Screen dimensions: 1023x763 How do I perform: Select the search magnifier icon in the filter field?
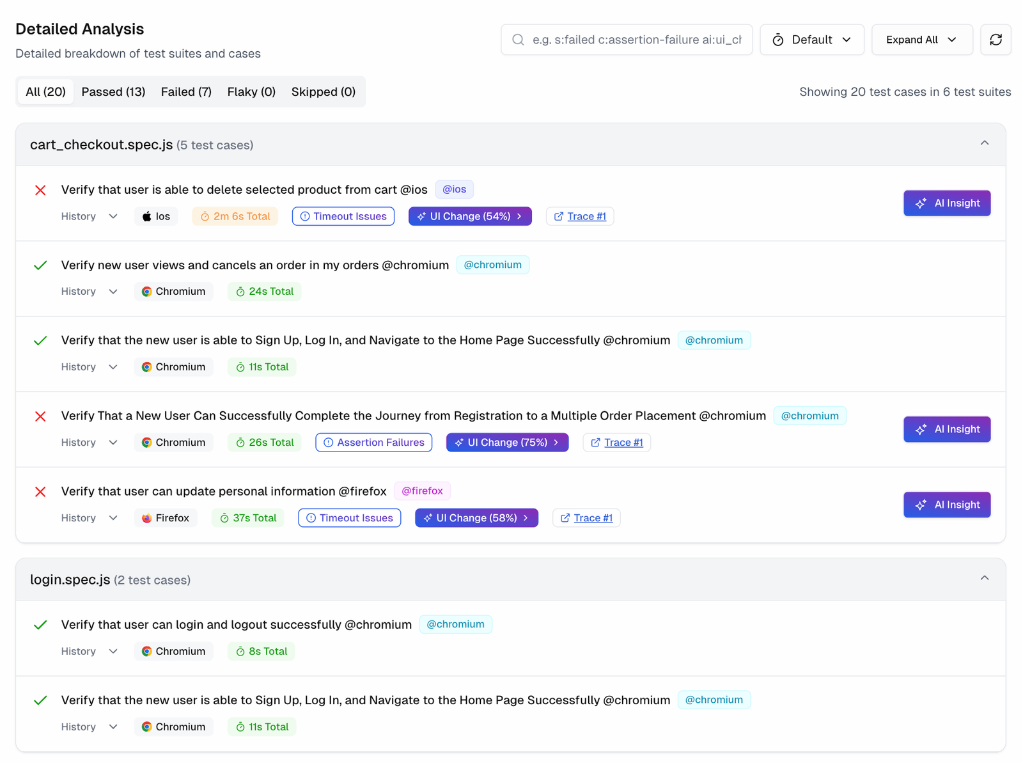tap(518, 39)
